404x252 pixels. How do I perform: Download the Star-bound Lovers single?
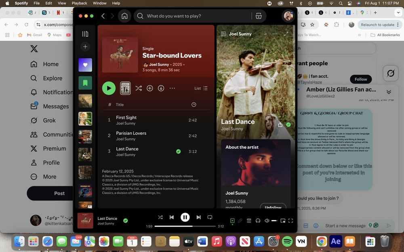(x=161, y=88)
